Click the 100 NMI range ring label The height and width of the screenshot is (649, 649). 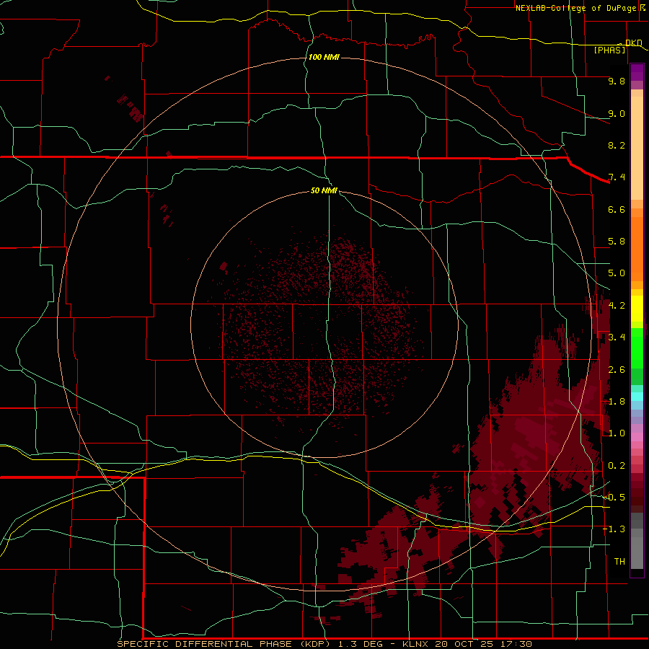pos(324,57)
